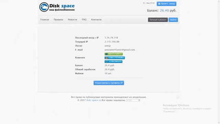Screen dimensions: 220x124
Task: Click the small counter widget in footer
Action: (133, 100)
